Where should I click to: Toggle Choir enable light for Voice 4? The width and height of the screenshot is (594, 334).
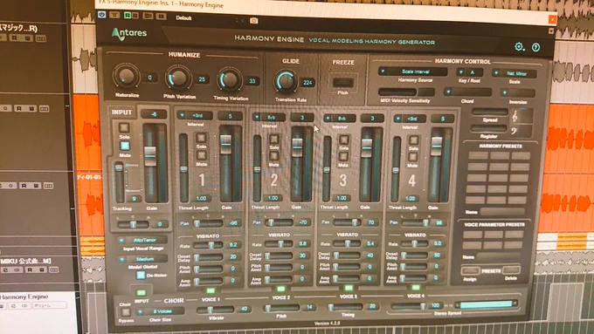click(x=416, y=288)
